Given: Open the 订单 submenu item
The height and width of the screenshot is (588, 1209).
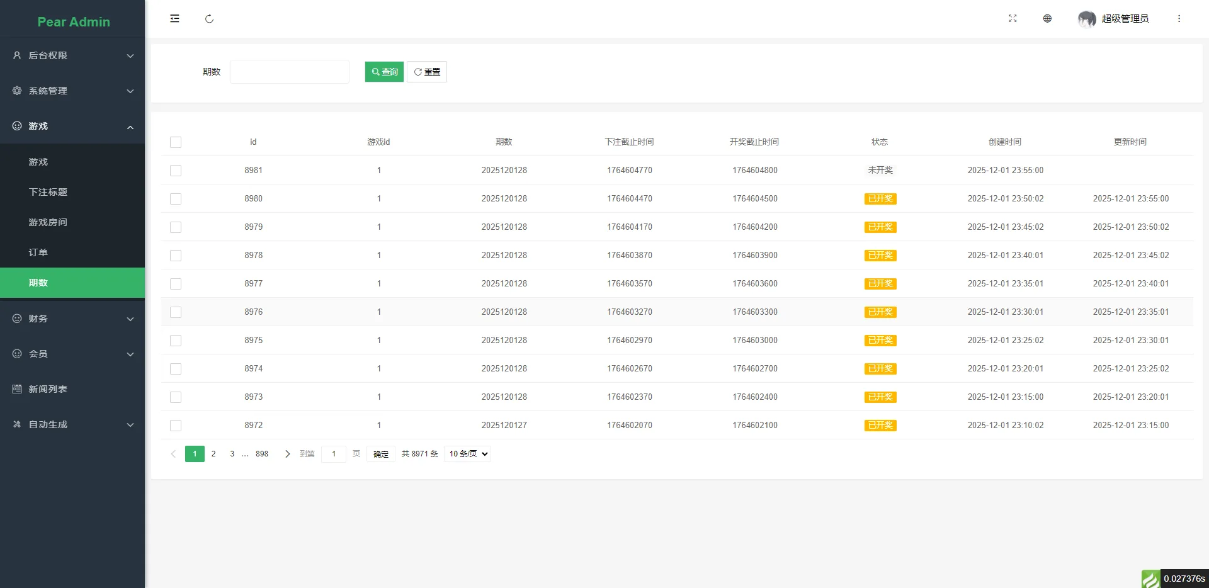Looking at the screenshot, I should tap(38, 252).
